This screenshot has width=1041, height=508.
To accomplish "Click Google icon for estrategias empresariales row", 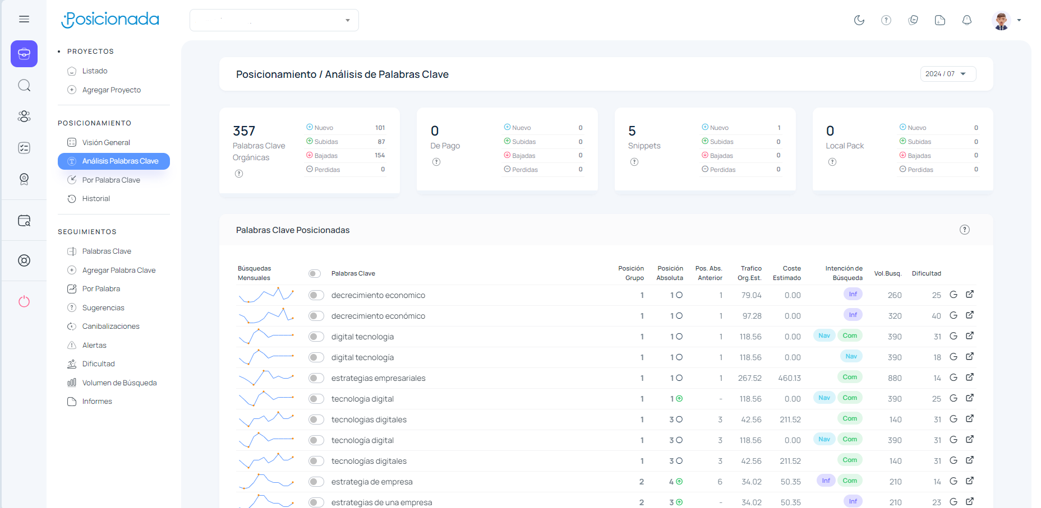I will [x=954, y=377].
